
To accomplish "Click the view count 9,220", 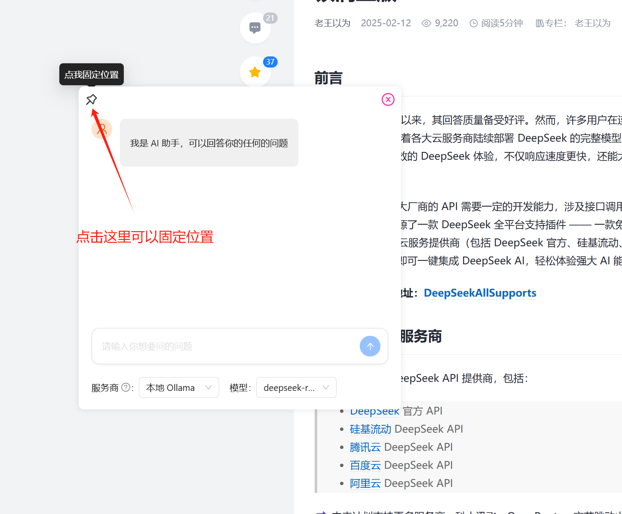I will point(447,23).
